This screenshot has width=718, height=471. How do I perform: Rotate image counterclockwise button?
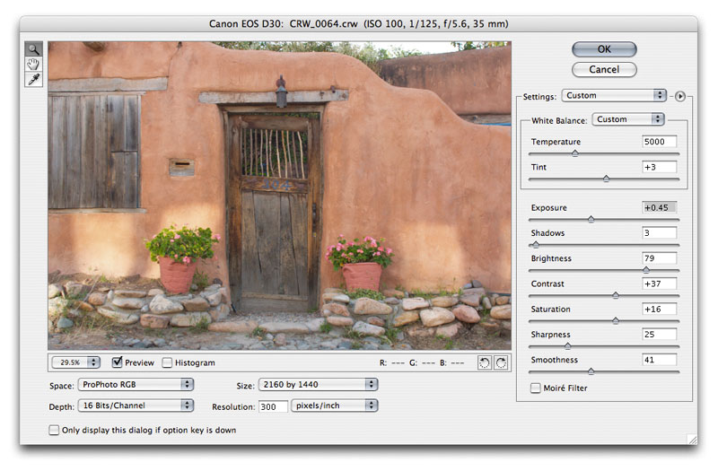[485, 362]
